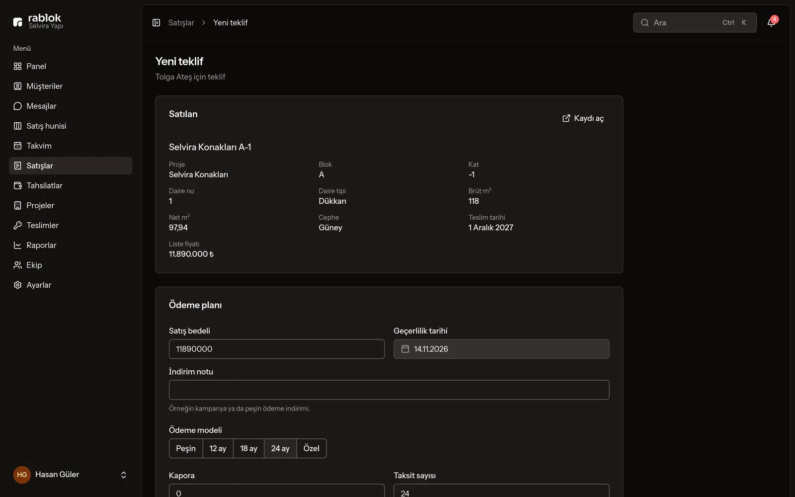Viewport: 795px width, 497px height.
Task: Click Yeni teklif in the breadcrumb
Action: pos(231,23)
